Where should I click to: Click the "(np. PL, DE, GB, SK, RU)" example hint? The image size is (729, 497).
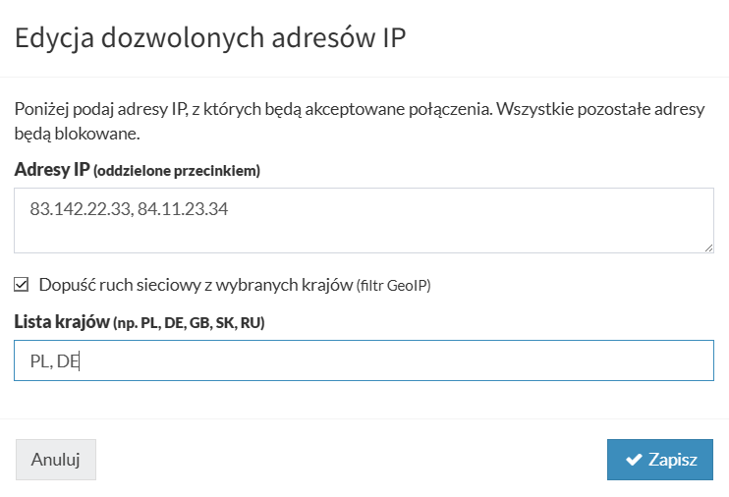(x=189, y=322)
